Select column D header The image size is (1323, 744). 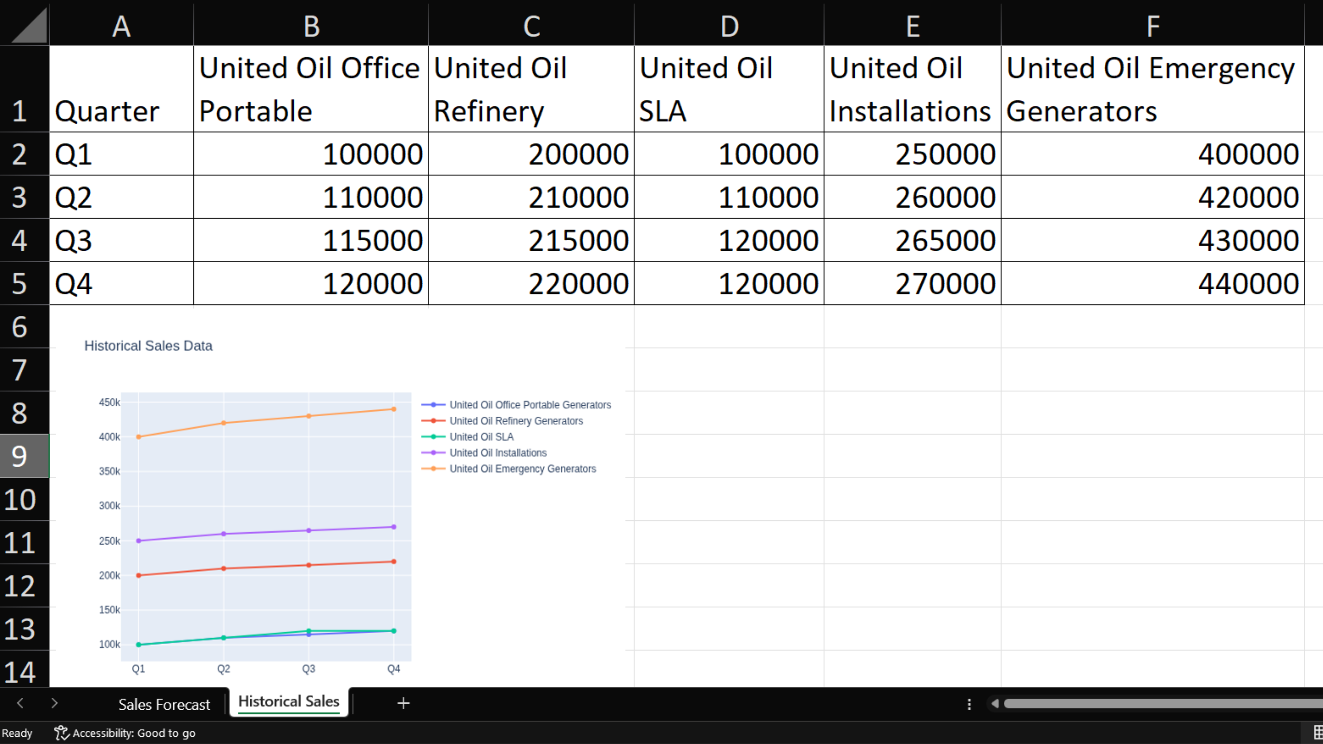click(x=729, y=26)
